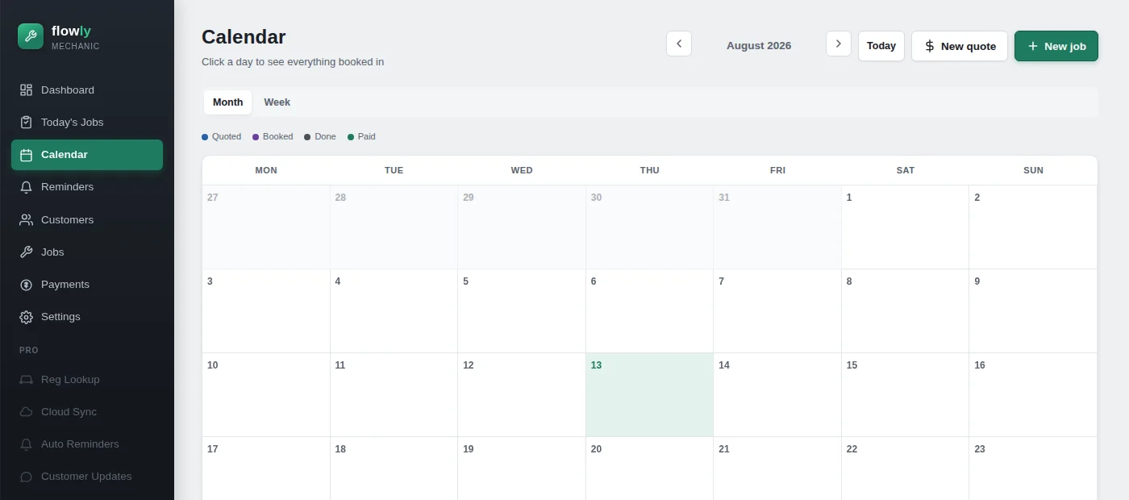This screenshot has height=500, width=1129.
Task: Open Settings from the sidebar
Action: pos(87,317)
